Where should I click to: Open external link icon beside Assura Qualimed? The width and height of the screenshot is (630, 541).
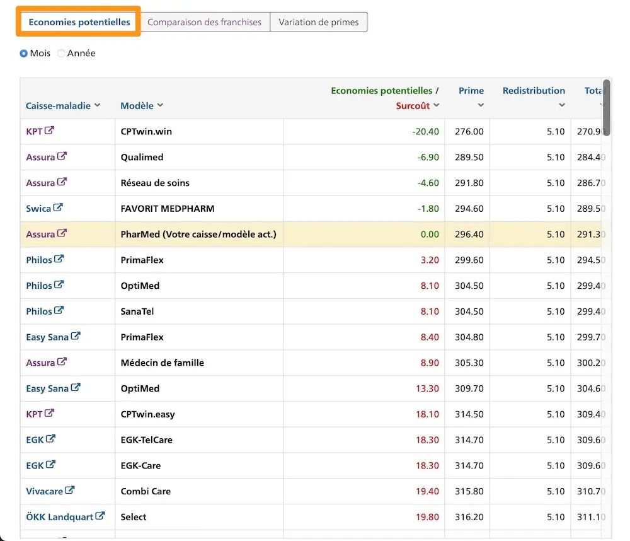pos(62,156)
